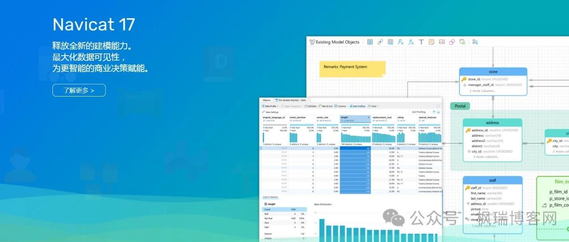Click address_id key field in address table
The width and height of the screenshot is (569, 242).
point(492,130)
